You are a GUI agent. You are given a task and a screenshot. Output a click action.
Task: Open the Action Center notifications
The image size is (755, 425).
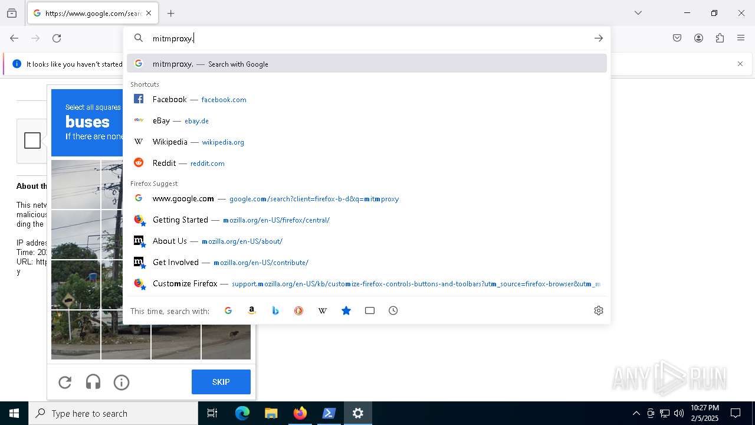[x=736, y=413]
